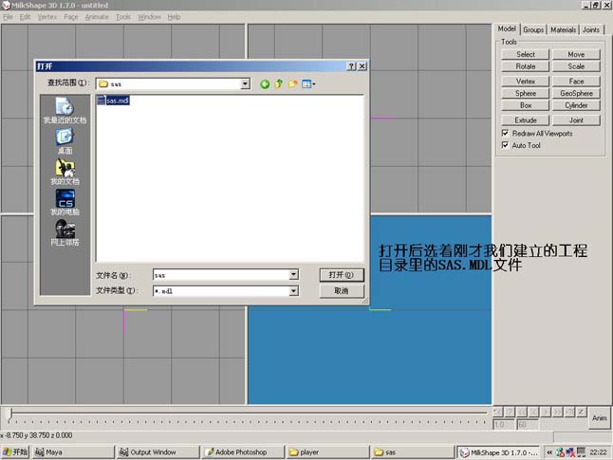Click the 取消 cancel button
This screenshot has width=613, height=460.
tap(342, 291)
